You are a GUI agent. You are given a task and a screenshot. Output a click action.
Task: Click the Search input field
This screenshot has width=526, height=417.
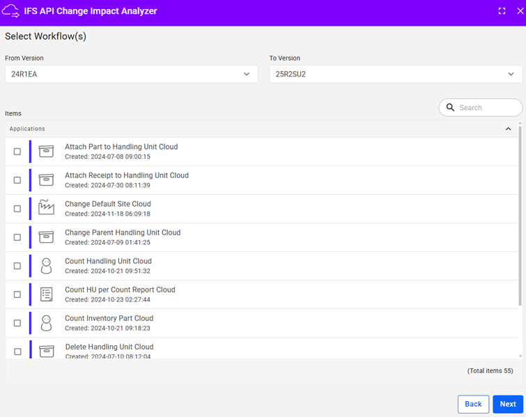coord(487,107)
